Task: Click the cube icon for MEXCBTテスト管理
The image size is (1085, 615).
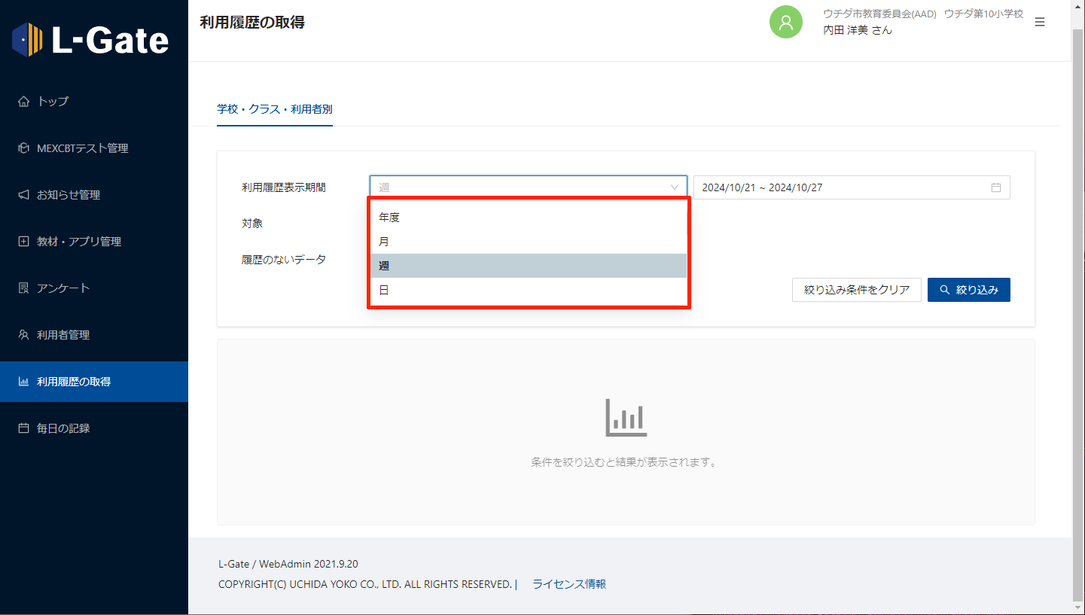Action: [23, 148]
